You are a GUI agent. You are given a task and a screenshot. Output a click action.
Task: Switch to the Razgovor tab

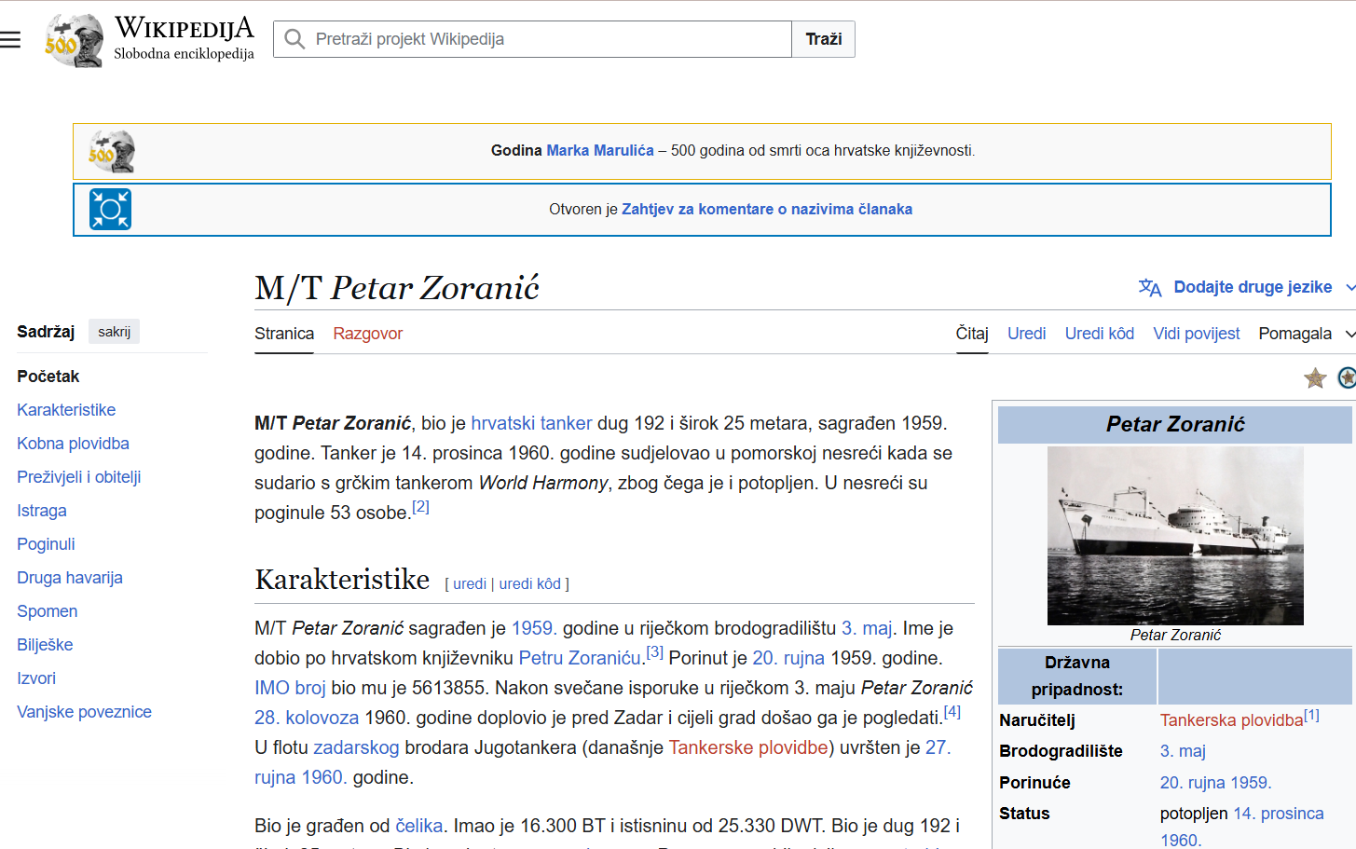[367, 334]
